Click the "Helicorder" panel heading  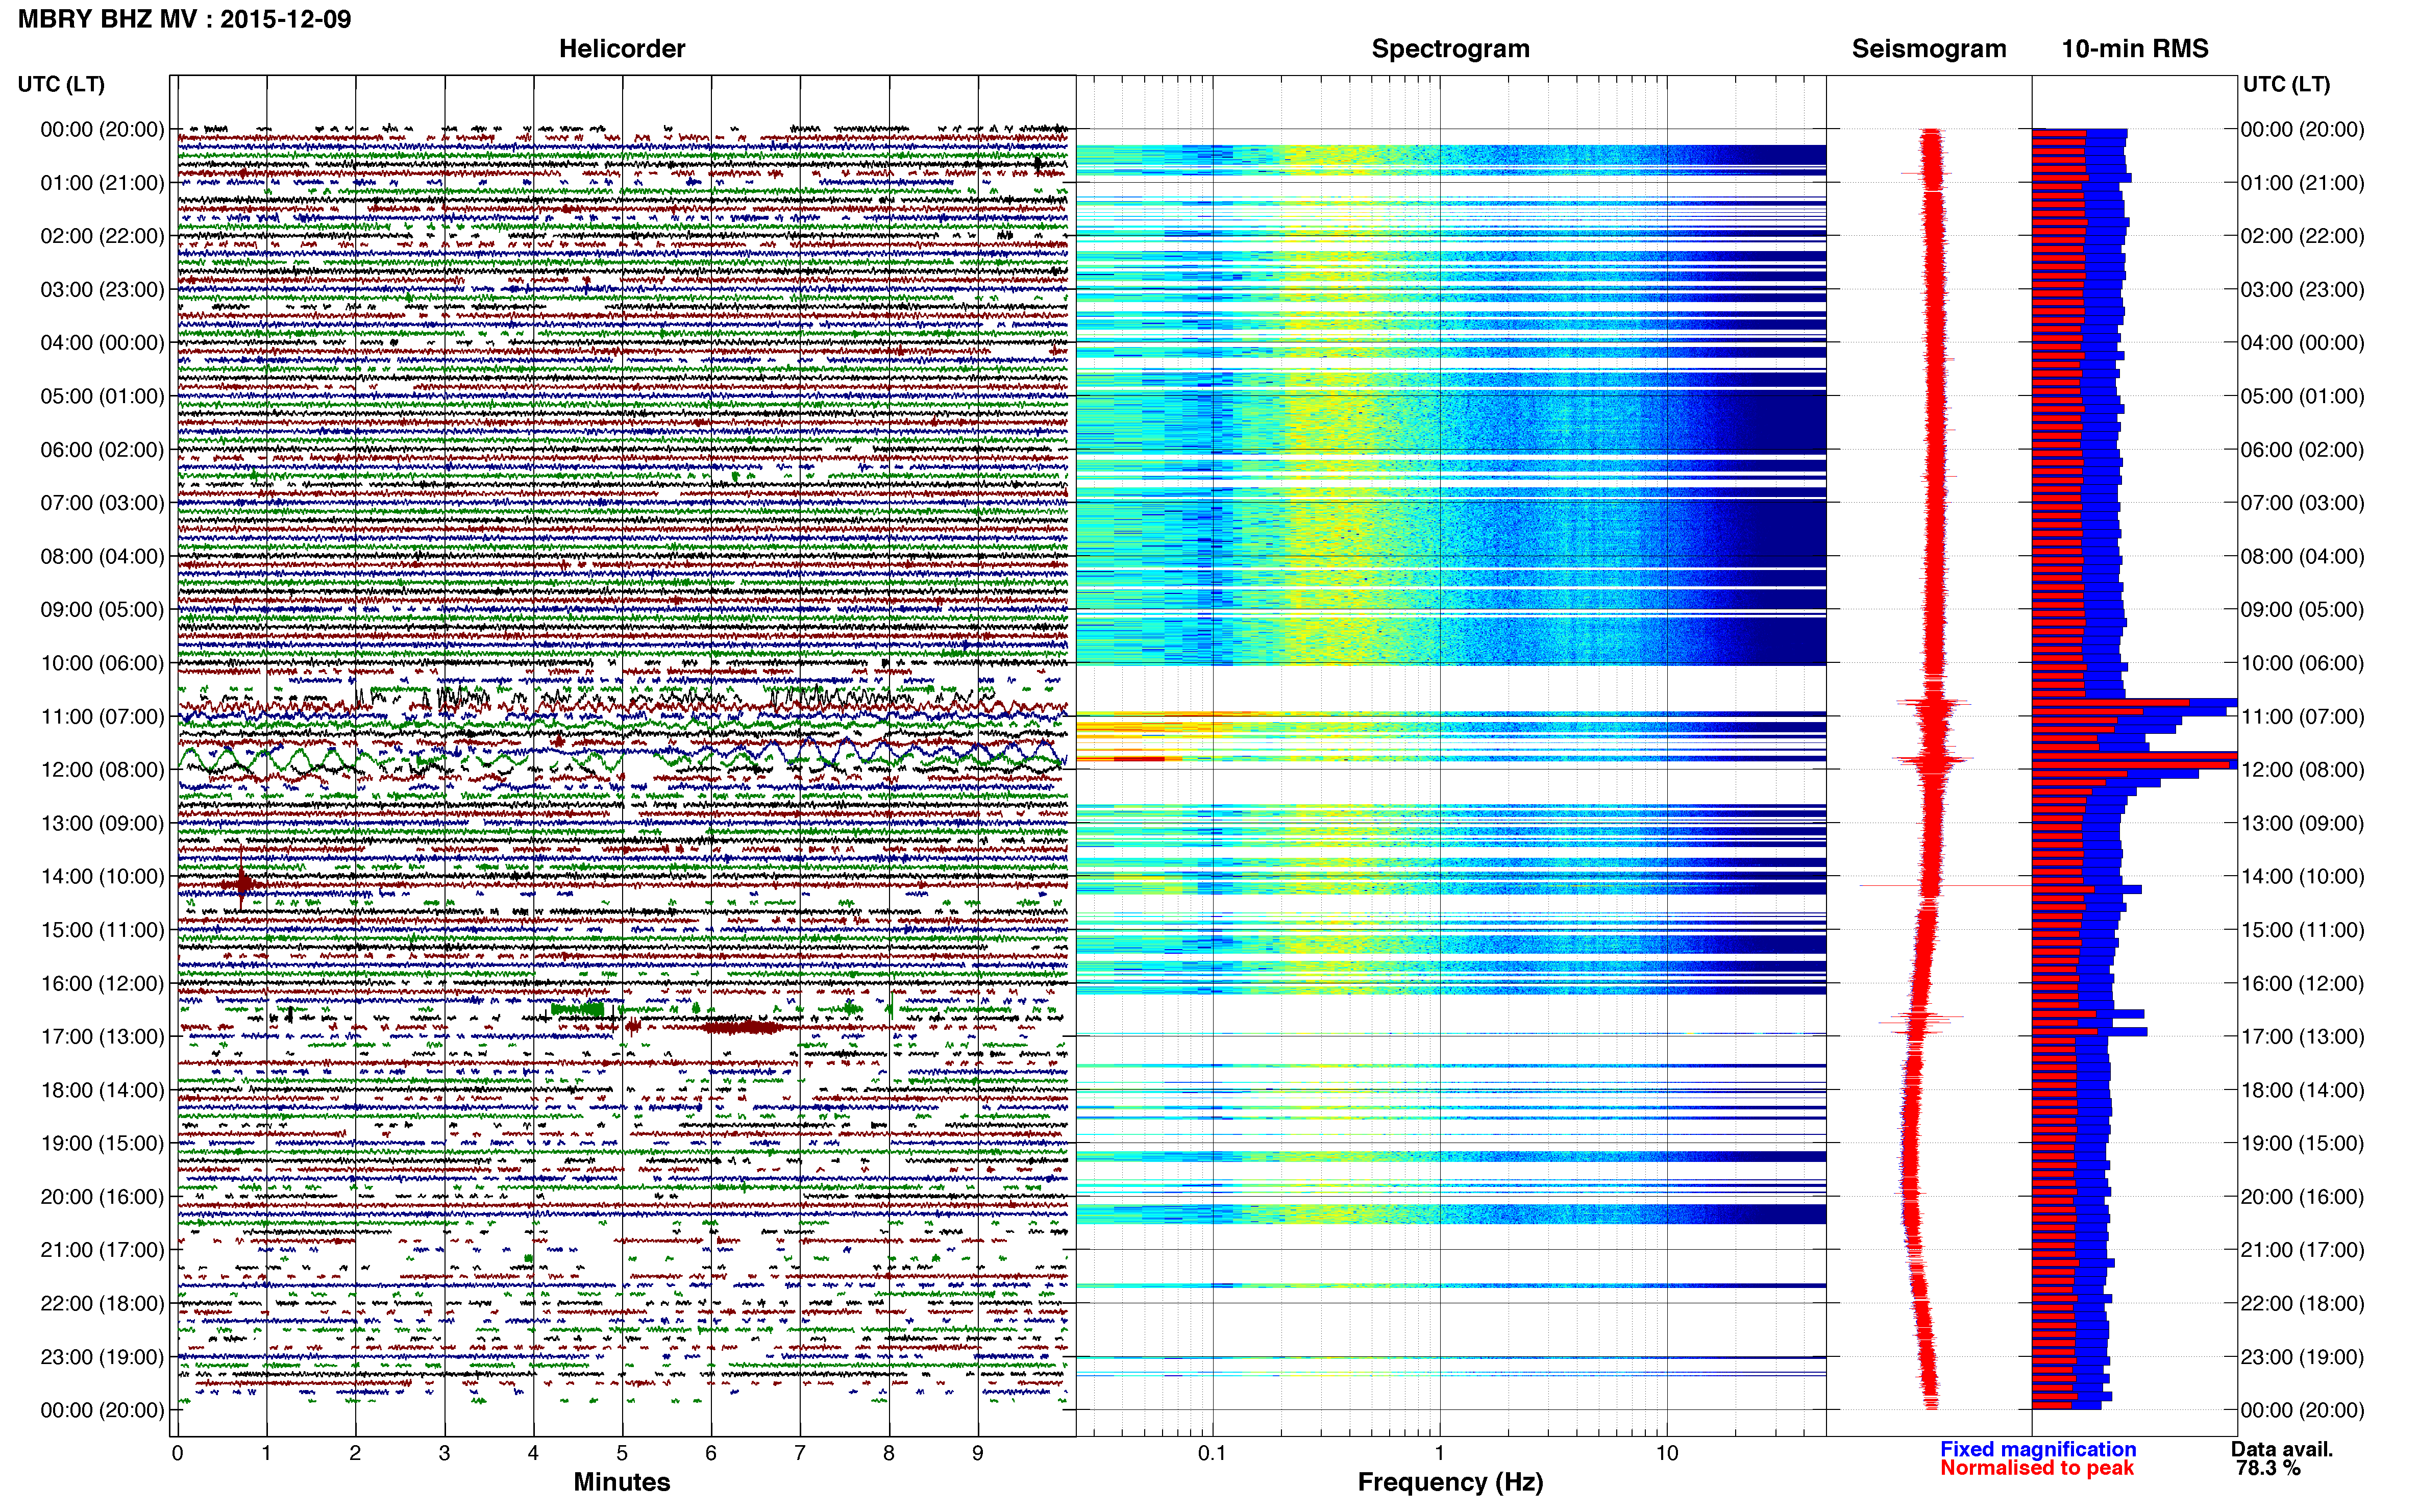[622, 49]
